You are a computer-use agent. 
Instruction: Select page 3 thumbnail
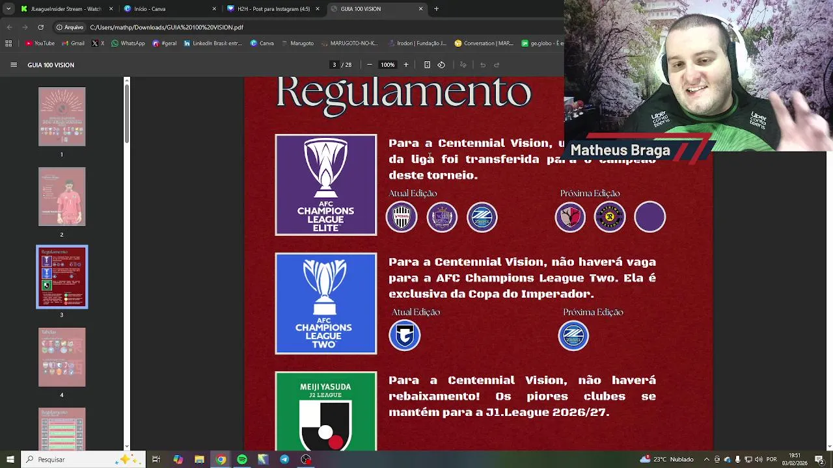coord(62,277)
